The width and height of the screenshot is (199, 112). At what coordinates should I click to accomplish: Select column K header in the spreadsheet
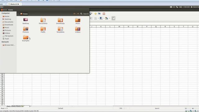(x=101, y=26)
